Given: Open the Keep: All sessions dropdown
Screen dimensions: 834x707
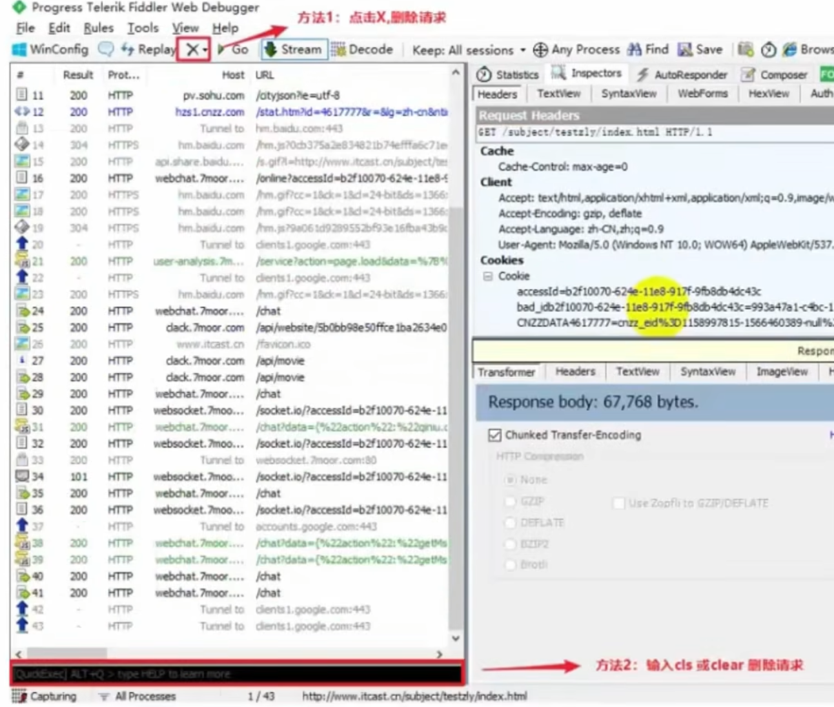Looking at the screenshot, I should 469,50.
